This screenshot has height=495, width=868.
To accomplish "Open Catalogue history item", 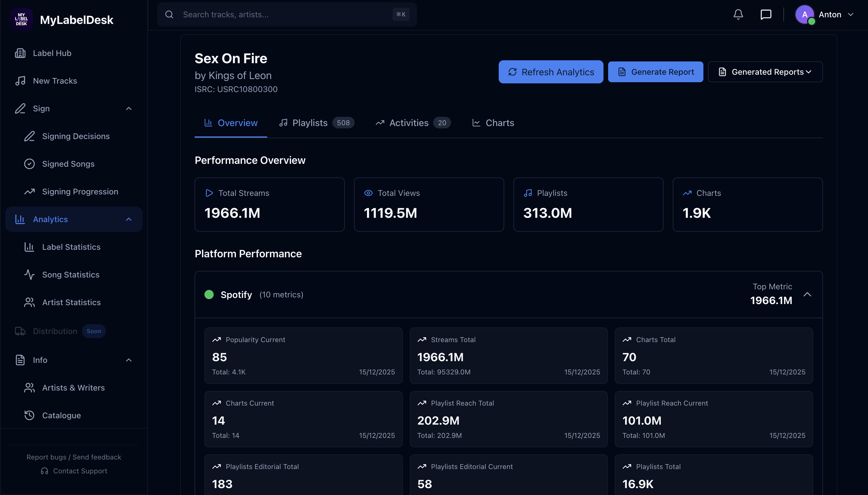I will coord(61,415).
